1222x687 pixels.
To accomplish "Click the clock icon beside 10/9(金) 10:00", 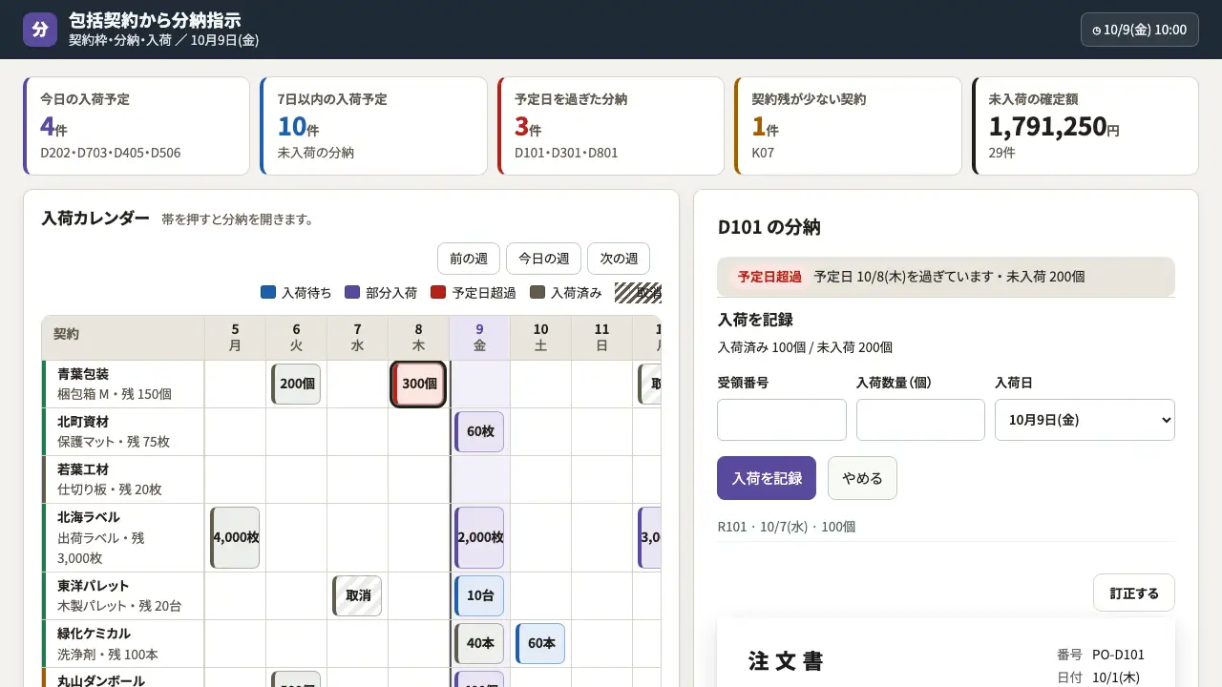I will [x=1097, y=31].
